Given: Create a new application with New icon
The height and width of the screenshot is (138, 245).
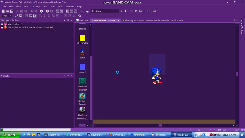Looking at the screenshot, I should point(3,11).
